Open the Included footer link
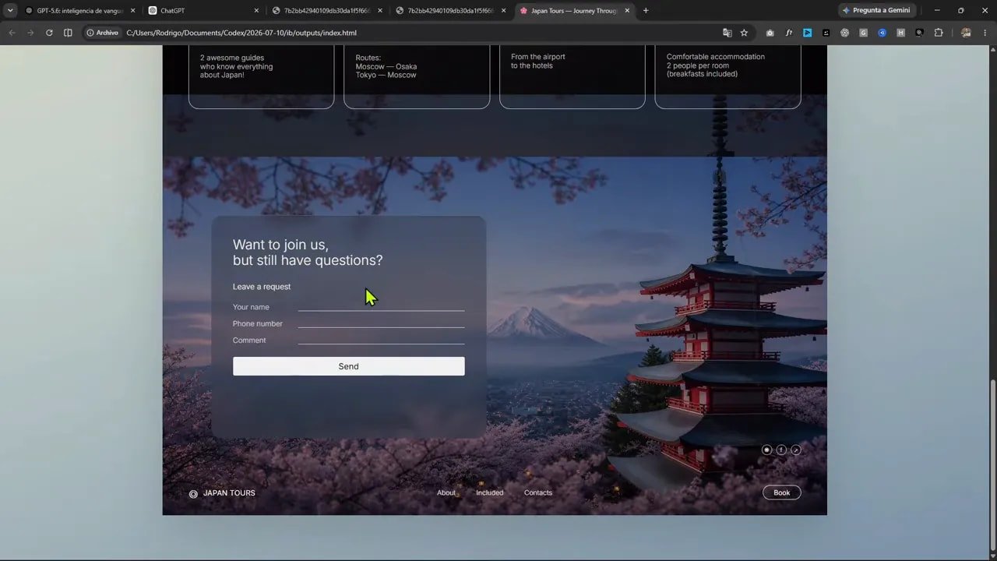Image resolution: width=997 pixels, height=561 pixels. [x=490, y=492]
